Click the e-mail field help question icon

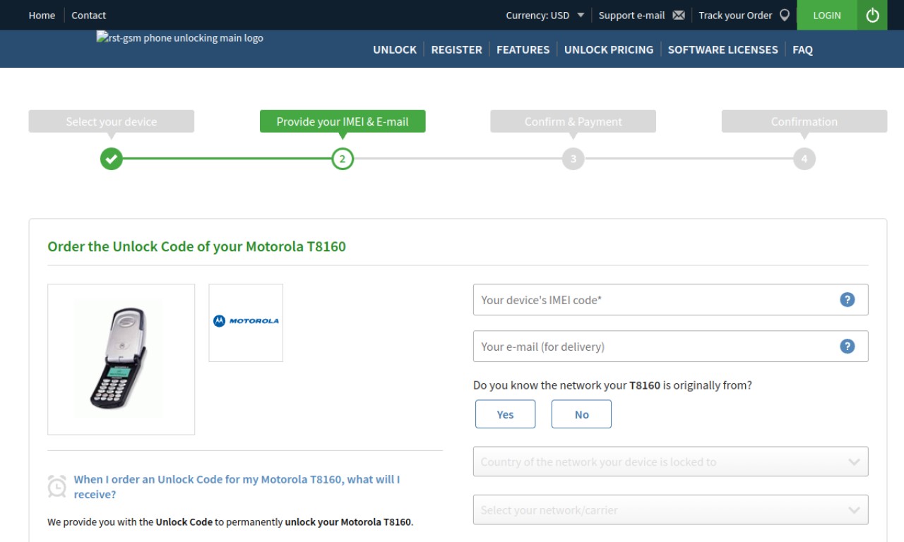pyautogui.click(x=847, y=347)
